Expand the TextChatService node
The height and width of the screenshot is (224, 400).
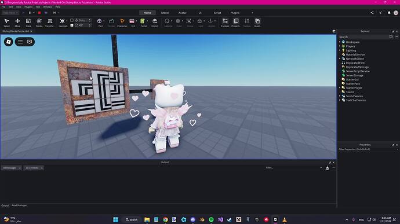pos(340,100)
